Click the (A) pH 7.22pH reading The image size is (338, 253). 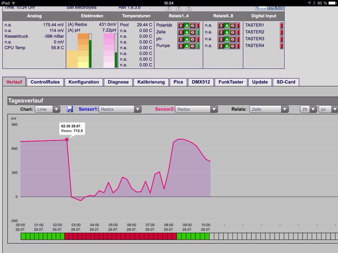[x=92, y=30]
